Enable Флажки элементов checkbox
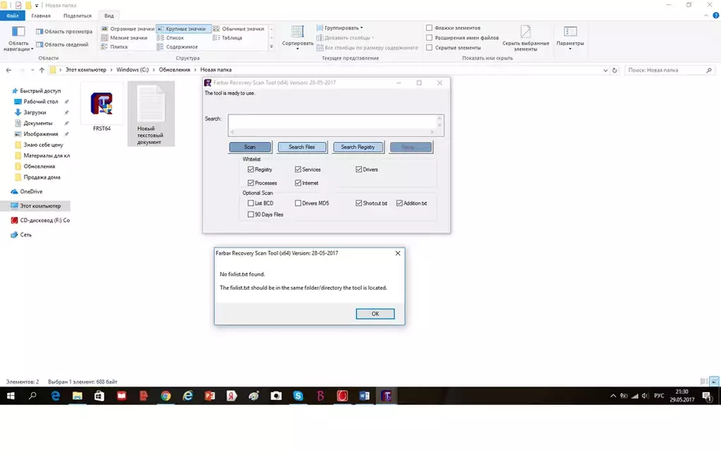The height and width of the screenshot is (452, 721). click(x=429, y=28)
